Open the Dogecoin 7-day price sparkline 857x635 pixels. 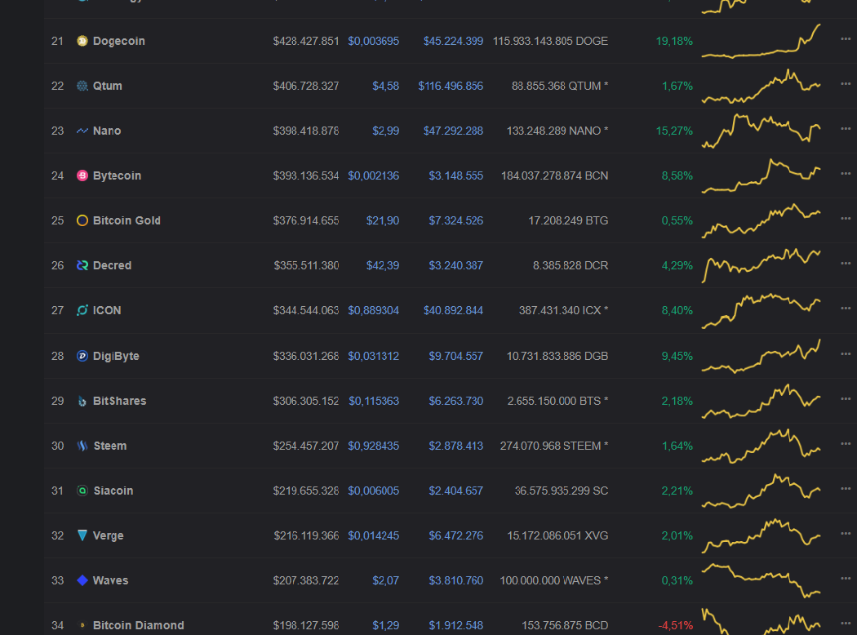click(762, 41)
